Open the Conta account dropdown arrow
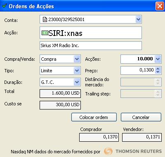This screenshot has height=157, width=165. (138, 19)
